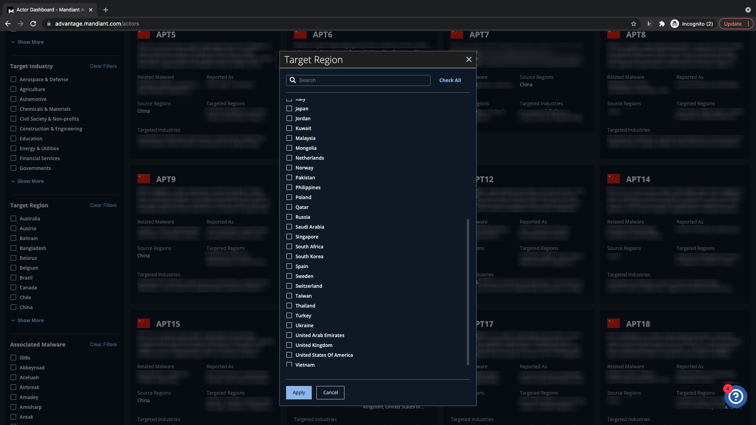Expand Show More under Target Industry
This screenshot has height=425, width=756.
coord(30,181)
